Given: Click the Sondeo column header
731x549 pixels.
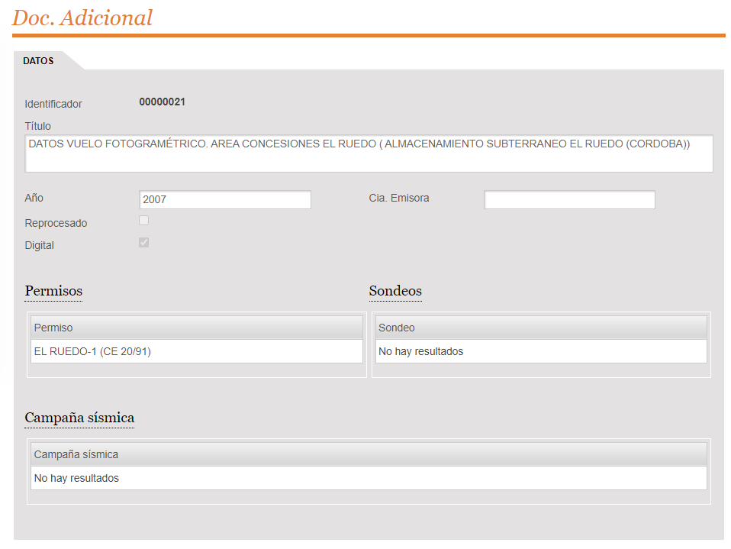Looking at the screenshot, I should (x=540, y=328).
